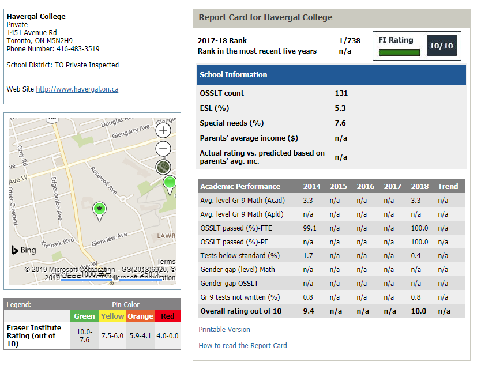Zoom in on the Bing map
The width and height of the screenshot is (481, 366).
163,131
